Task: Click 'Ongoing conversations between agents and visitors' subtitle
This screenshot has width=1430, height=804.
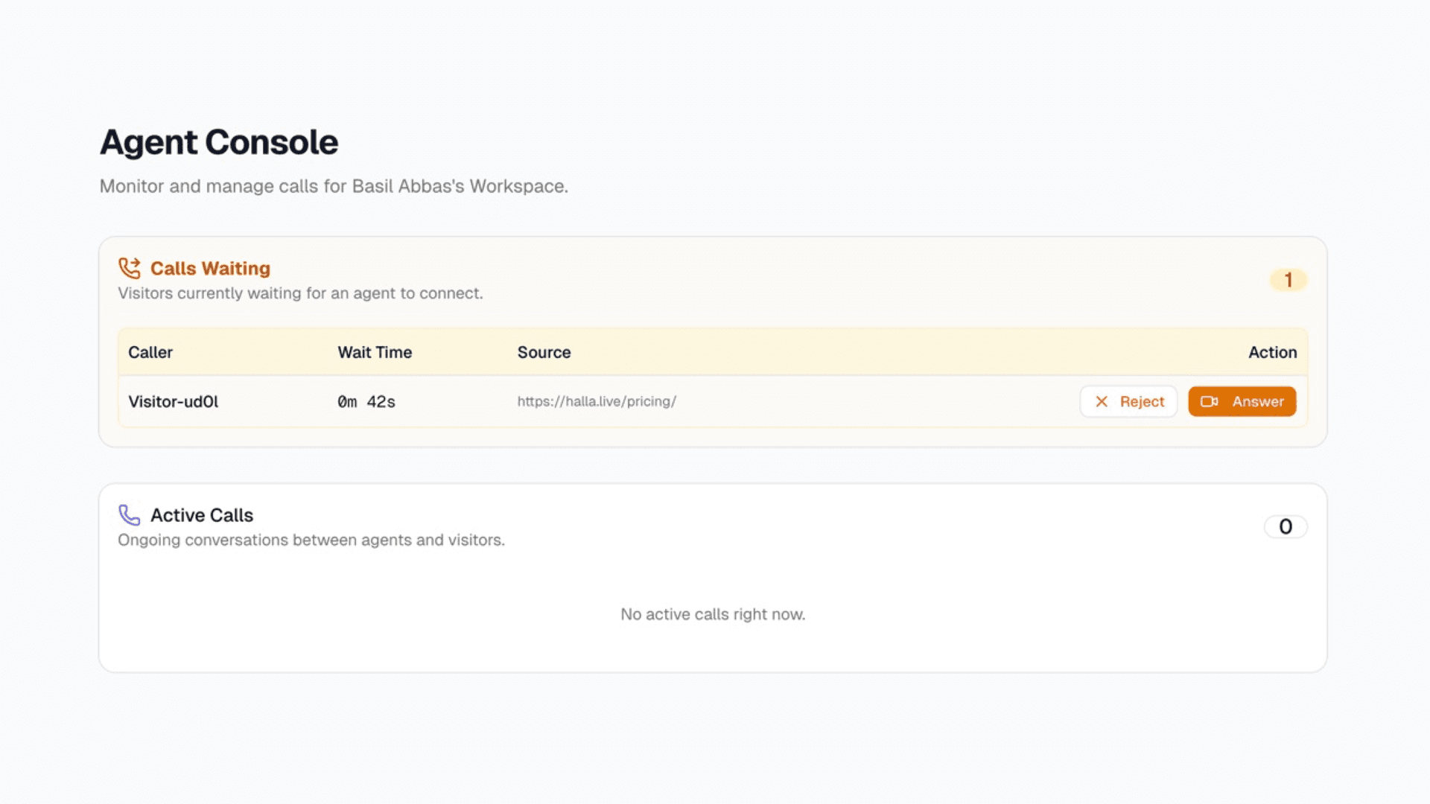Action: click(x=311, y=540)
